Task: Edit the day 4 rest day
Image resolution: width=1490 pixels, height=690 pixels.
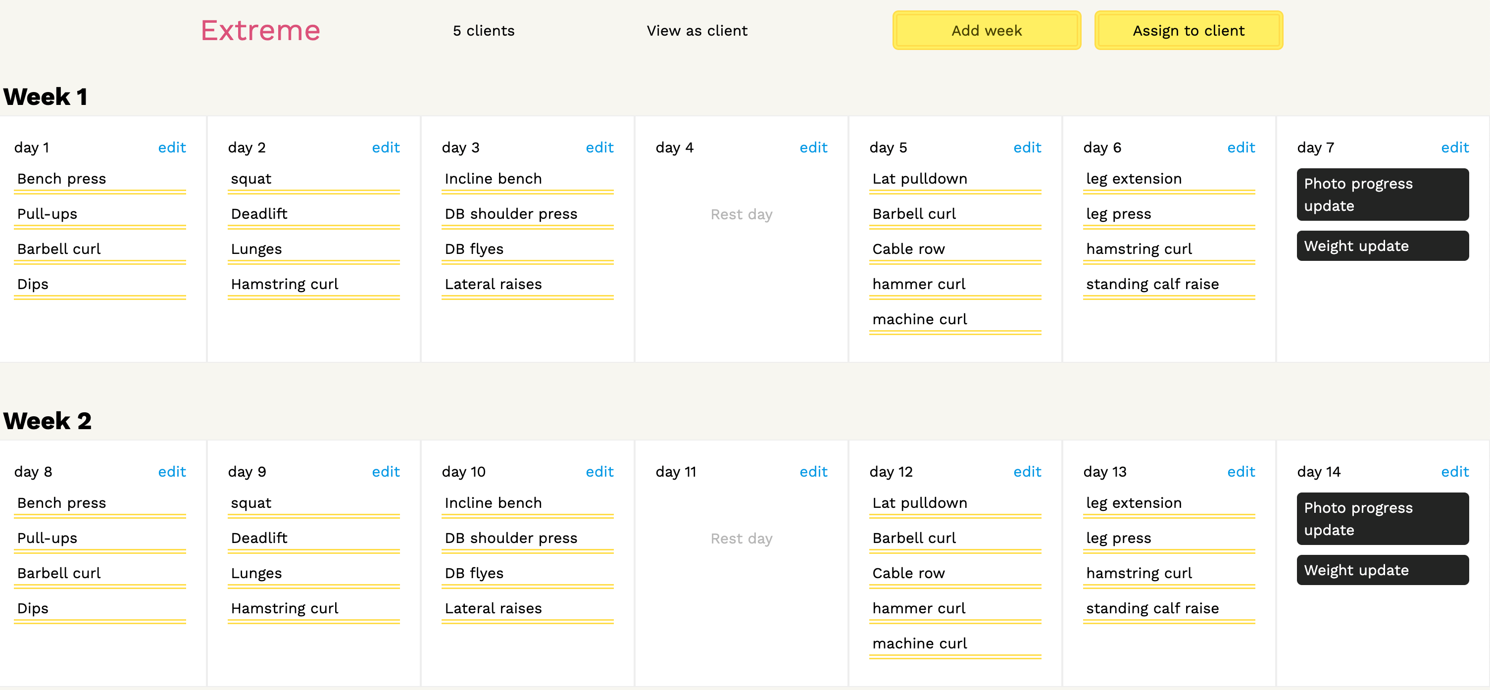Action: (813, 148)
